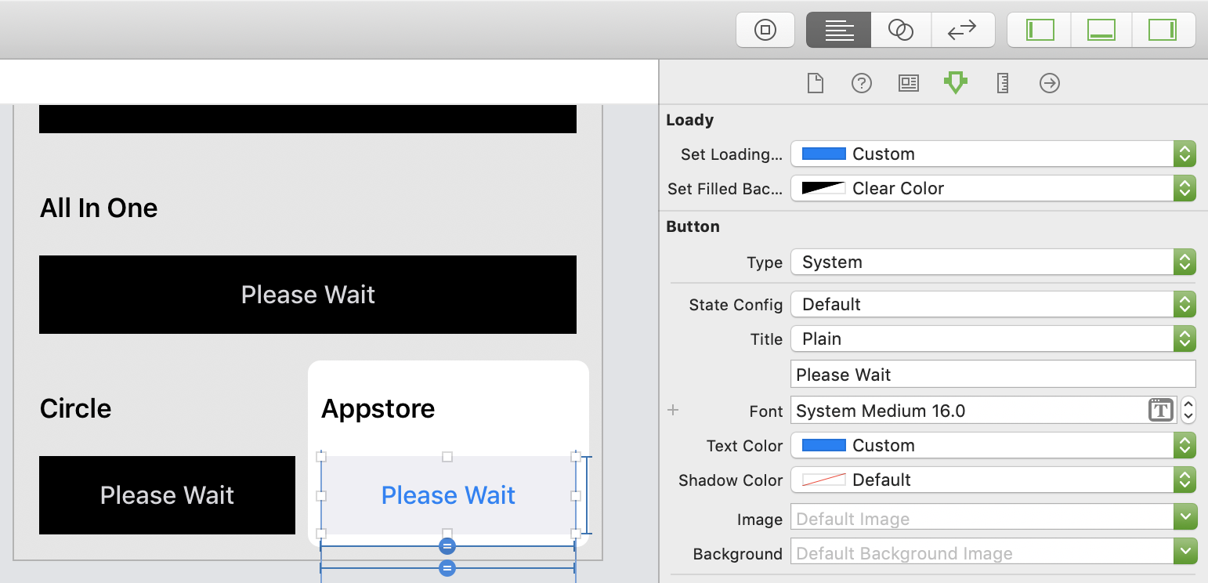
Task: Click the Clear Color swatch
Action: tap(823, 188)
